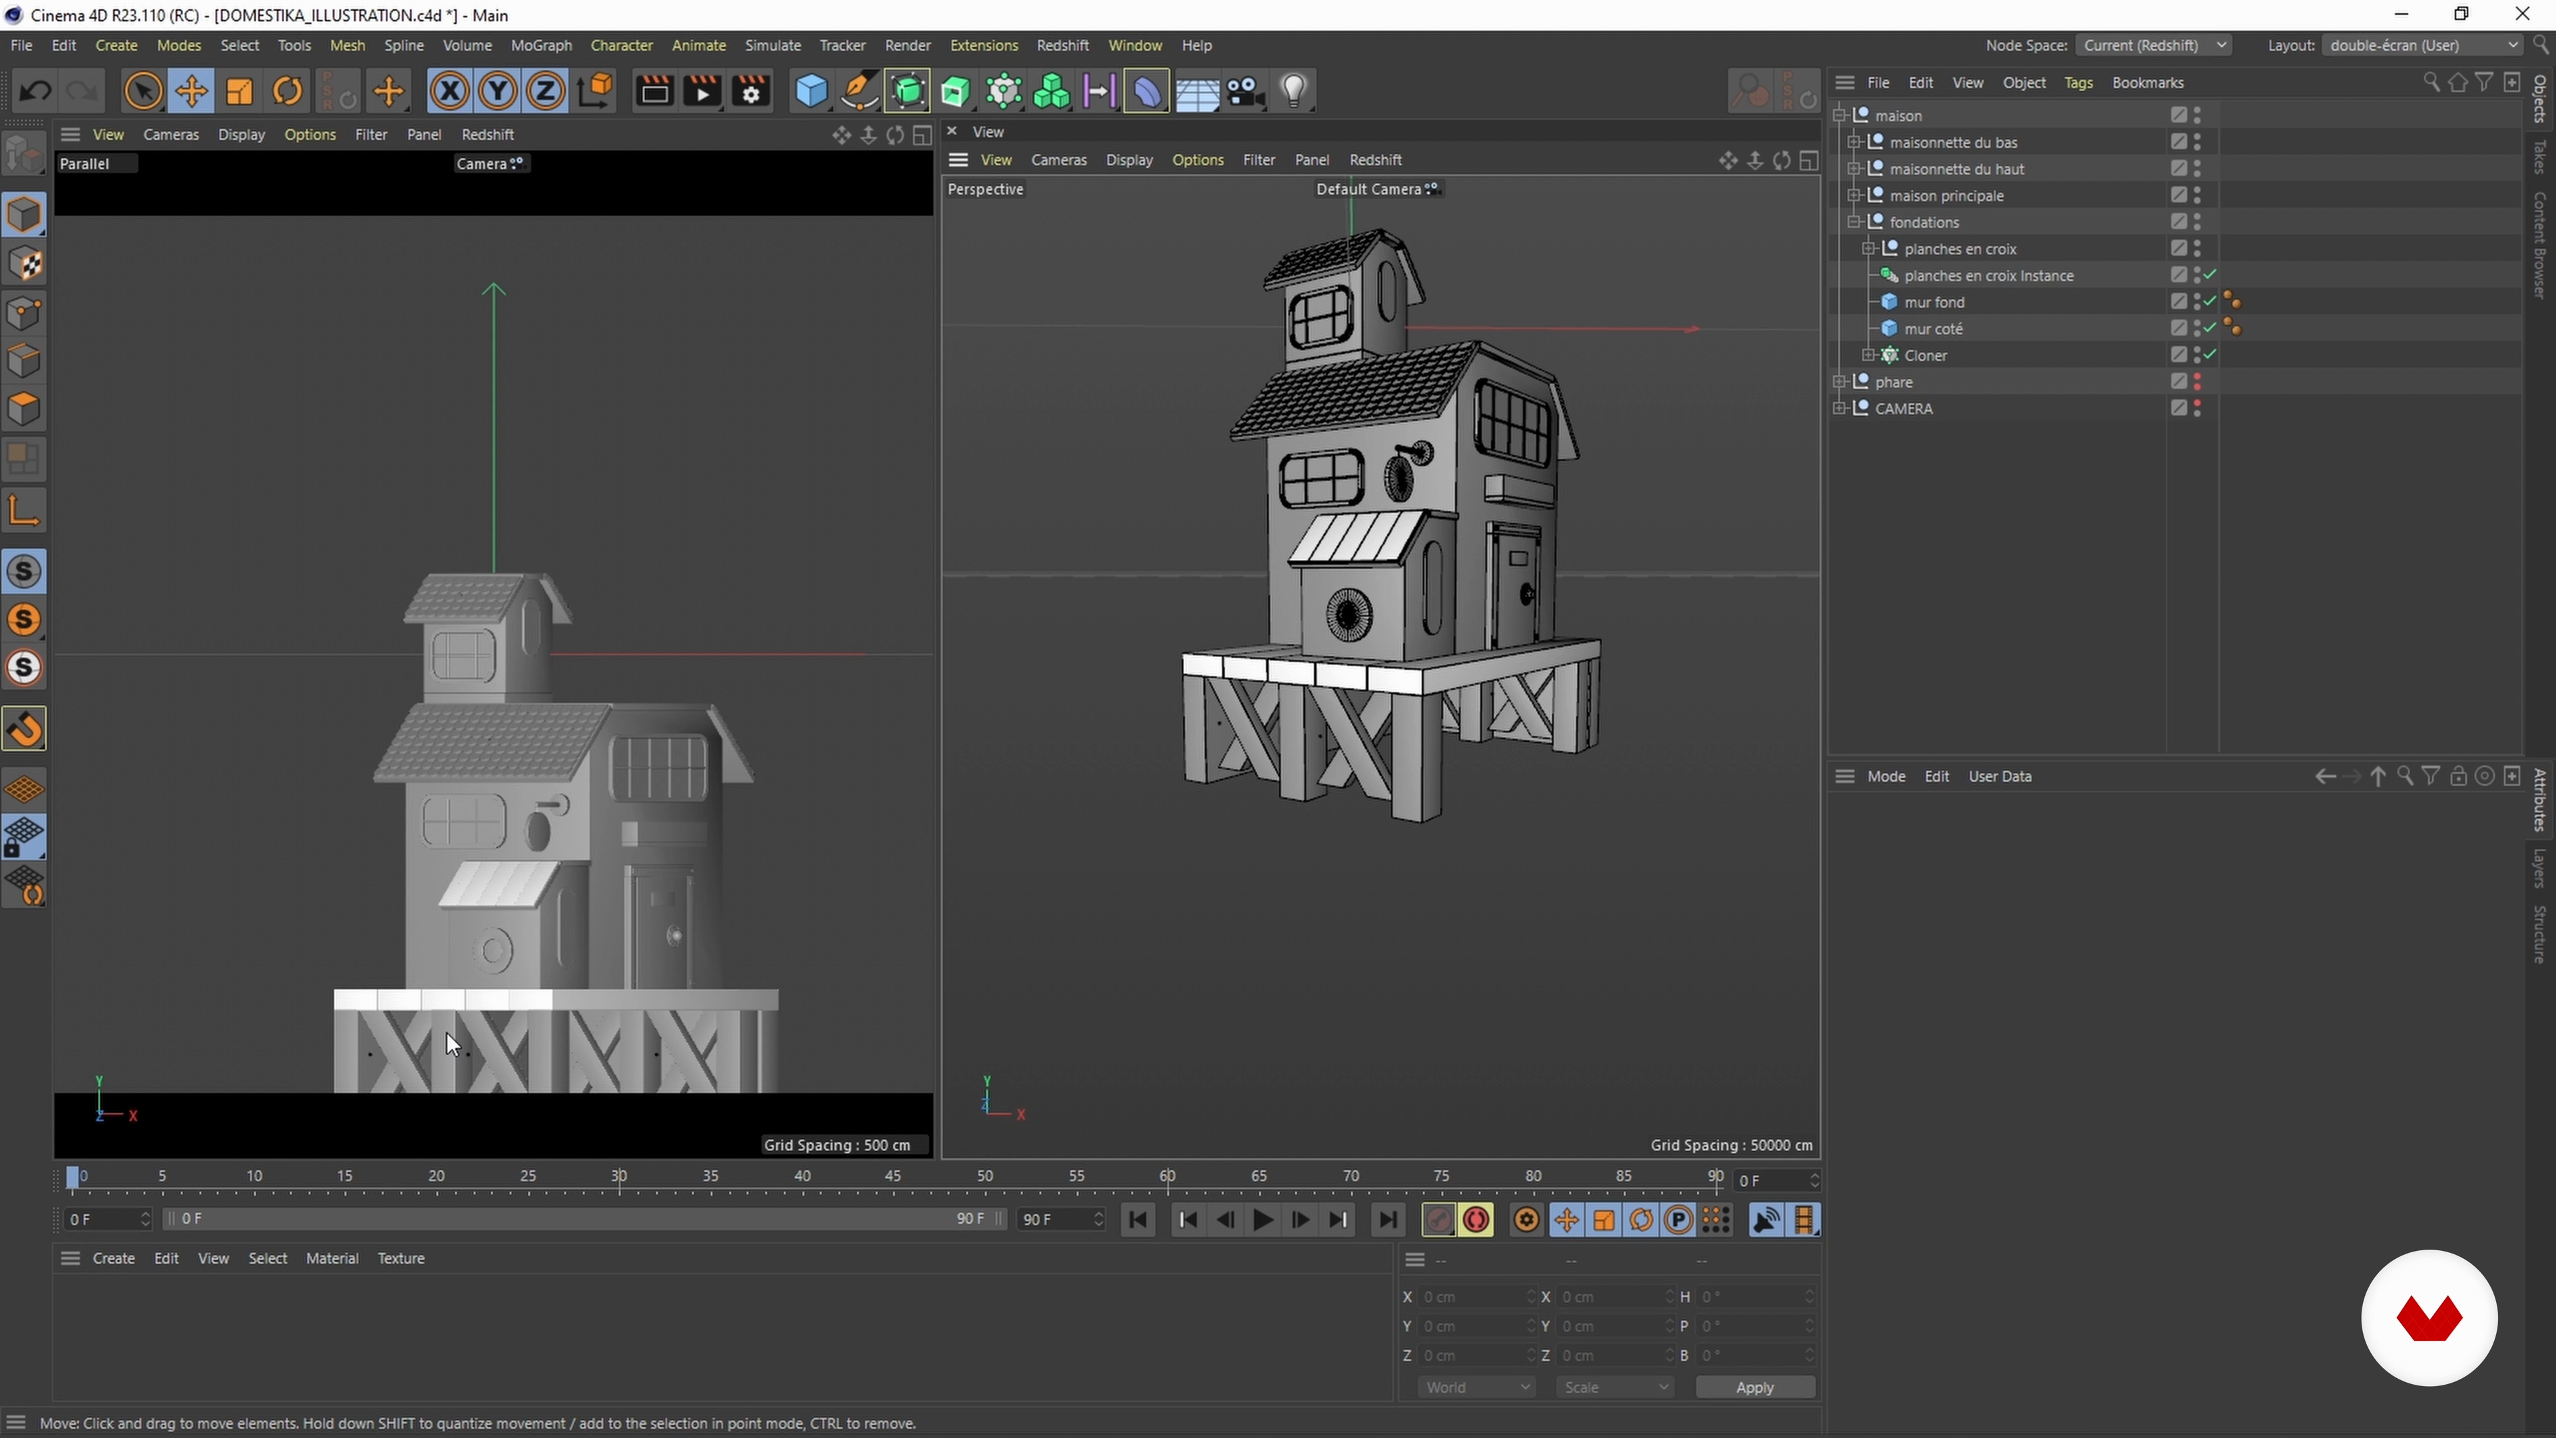Open the Layout double-écran dropdown
The height and width of the screenshot is (1438, 2556).
point(2422,45)
